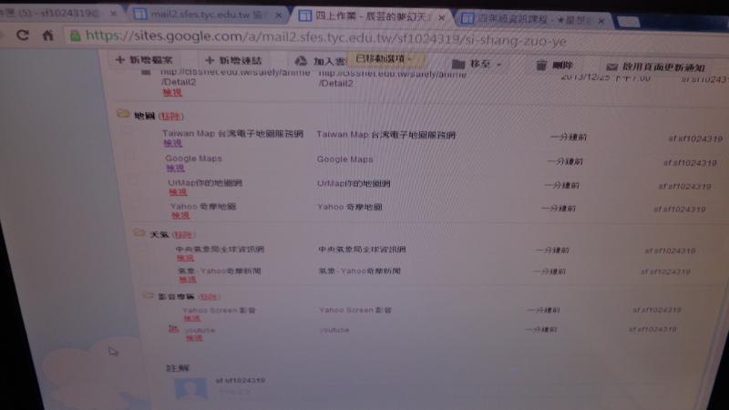Click 檢視 under UrMap entry
This screenshot has width=729, height=410.
pos(178,192)
